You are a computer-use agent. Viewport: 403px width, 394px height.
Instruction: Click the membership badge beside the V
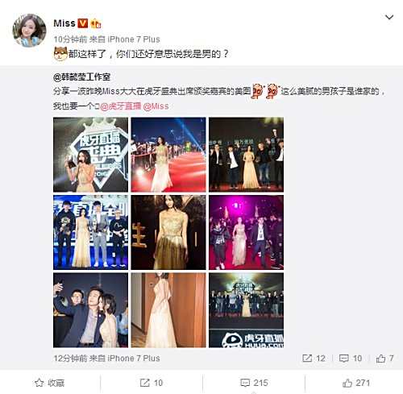96,23
